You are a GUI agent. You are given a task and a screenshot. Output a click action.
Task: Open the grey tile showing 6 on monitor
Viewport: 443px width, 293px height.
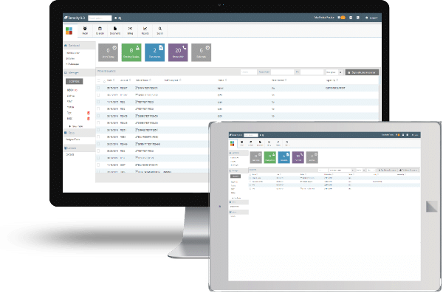[201, 52]
